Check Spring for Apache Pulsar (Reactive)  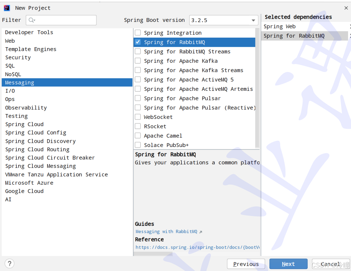click(138, 108)
